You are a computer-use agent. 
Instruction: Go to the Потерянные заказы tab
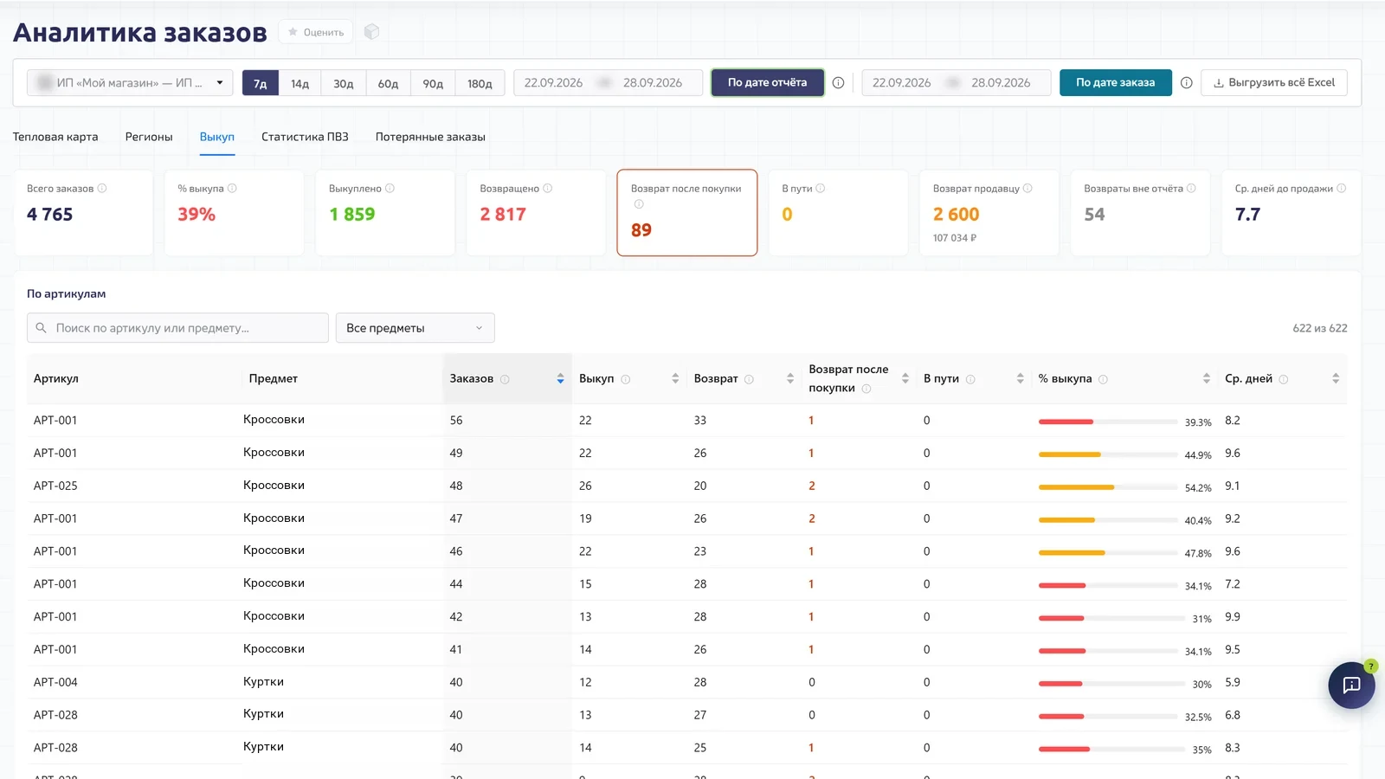430,137
